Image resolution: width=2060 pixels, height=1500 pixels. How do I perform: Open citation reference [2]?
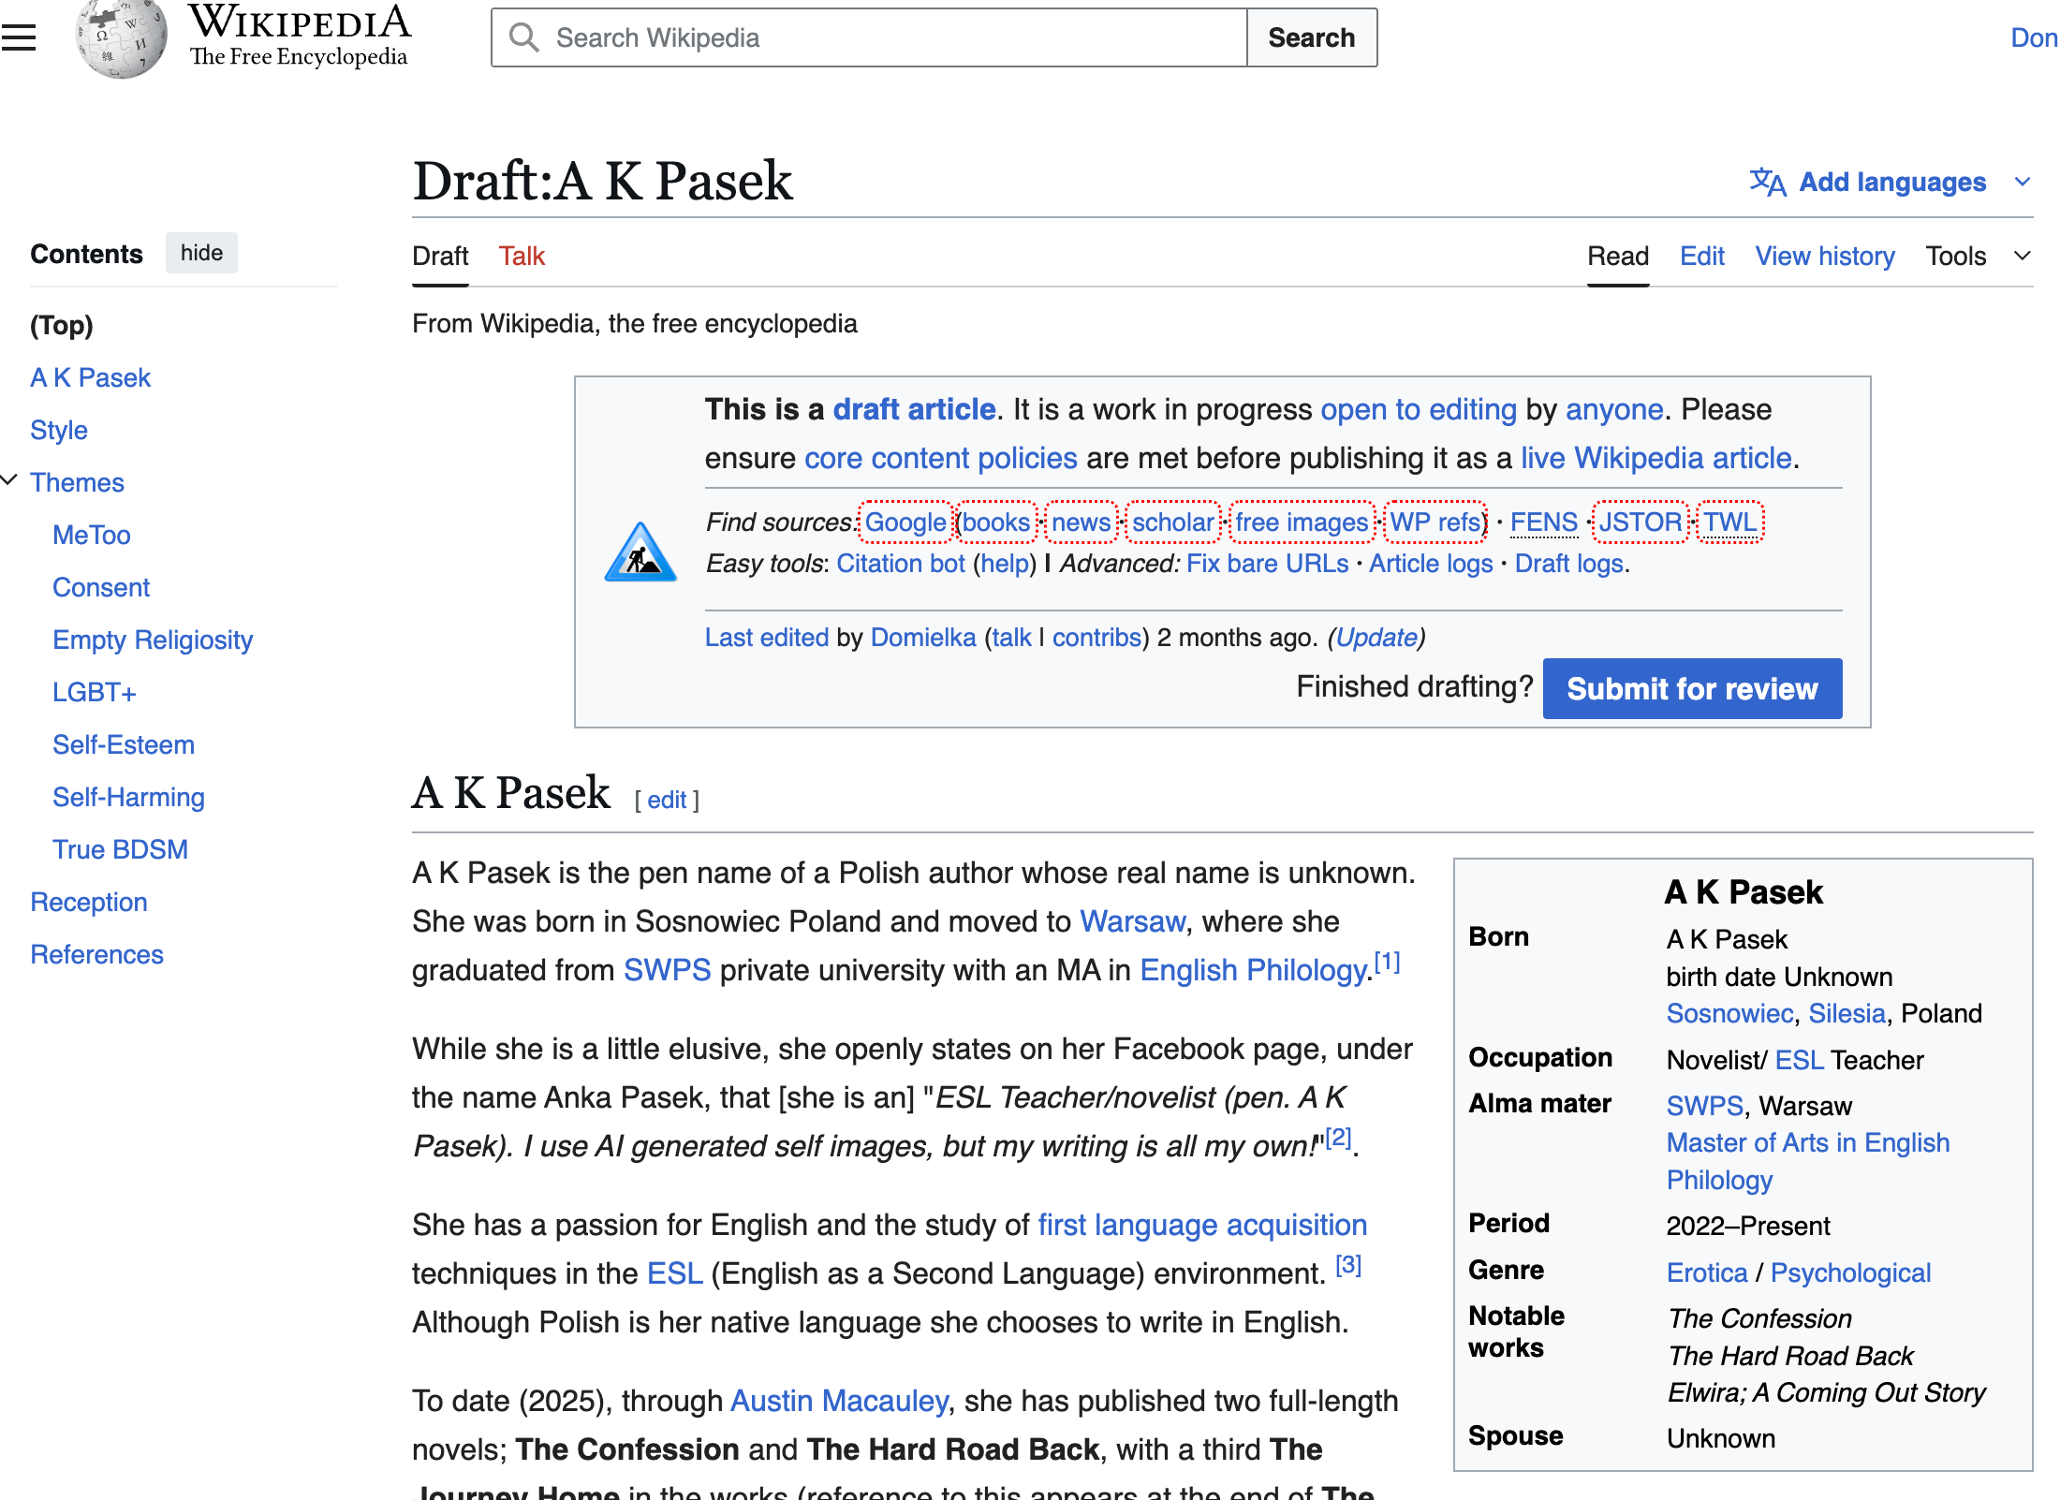point(1338,1138)
